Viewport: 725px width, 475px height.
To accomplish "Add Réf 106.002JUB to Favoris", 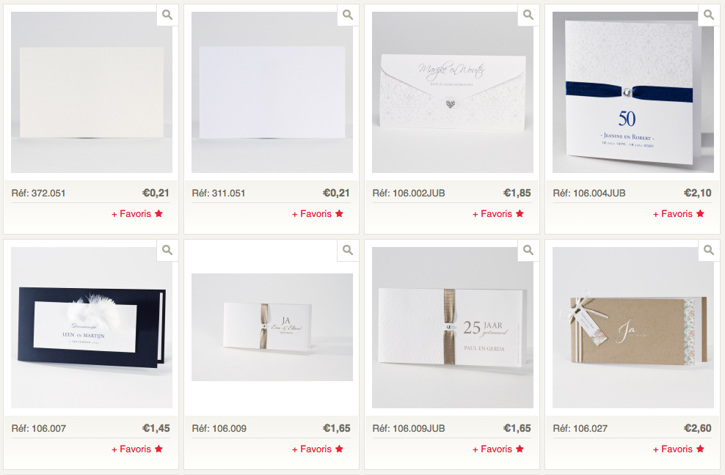I will coord(498,213).
